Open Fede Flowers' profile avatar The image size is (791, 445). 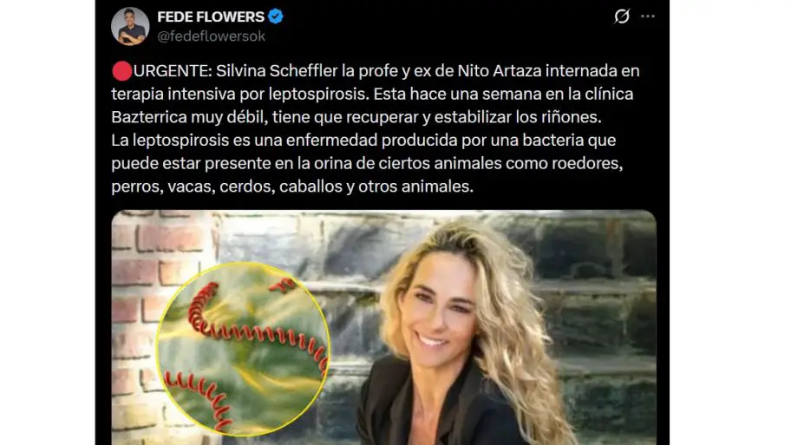[130, 26]
